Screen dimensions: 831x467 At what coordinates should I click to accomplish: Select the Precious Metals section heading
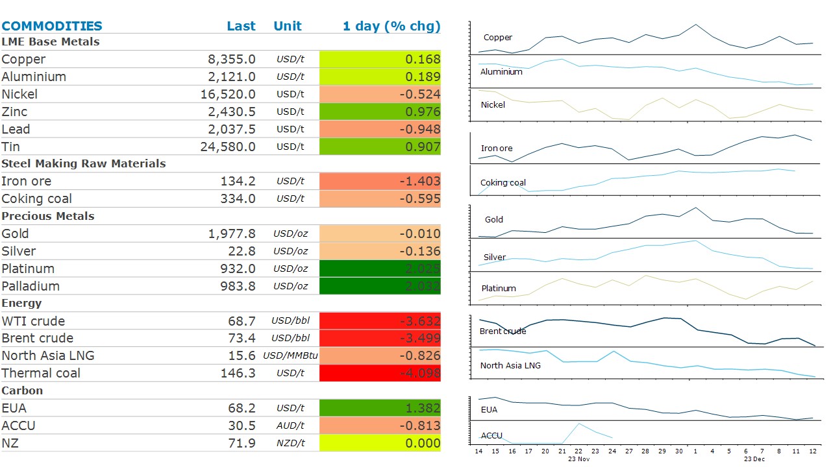[x=48, y=216]
